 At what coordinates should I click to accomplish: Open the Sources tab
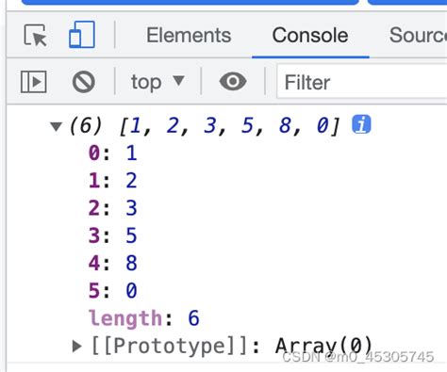pyautogui.click(x=418, y=35)
